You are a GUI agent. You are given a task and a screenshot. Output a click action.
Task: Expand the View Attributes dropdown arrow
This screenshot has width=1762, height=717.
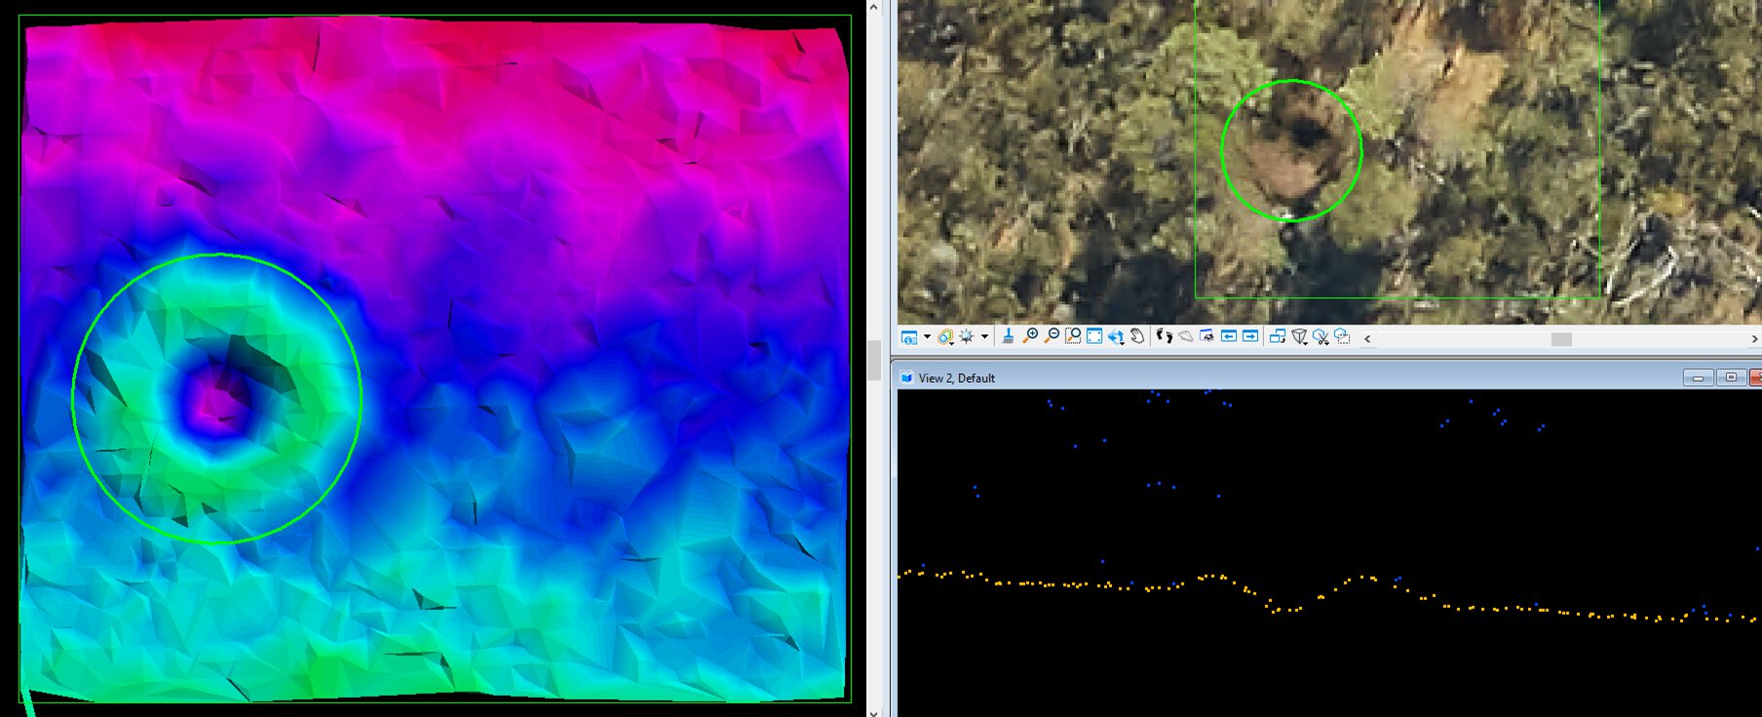click(927, 337)
